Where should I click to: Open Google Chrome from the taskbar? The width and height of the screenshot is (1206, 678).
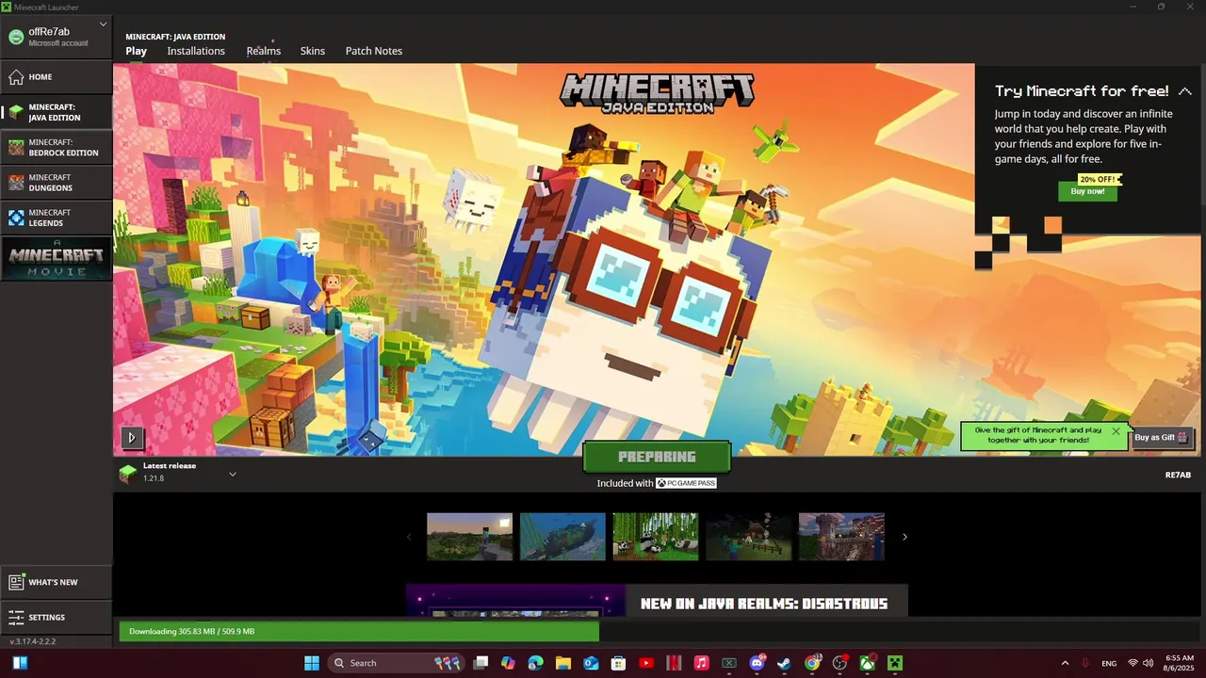click(x=812, y=663)
